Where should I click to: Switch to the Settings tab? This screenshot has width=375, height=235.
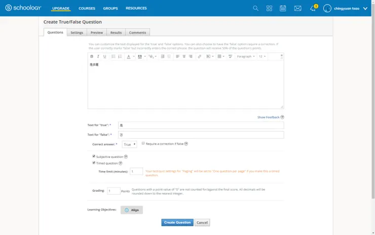pos(77,32)
